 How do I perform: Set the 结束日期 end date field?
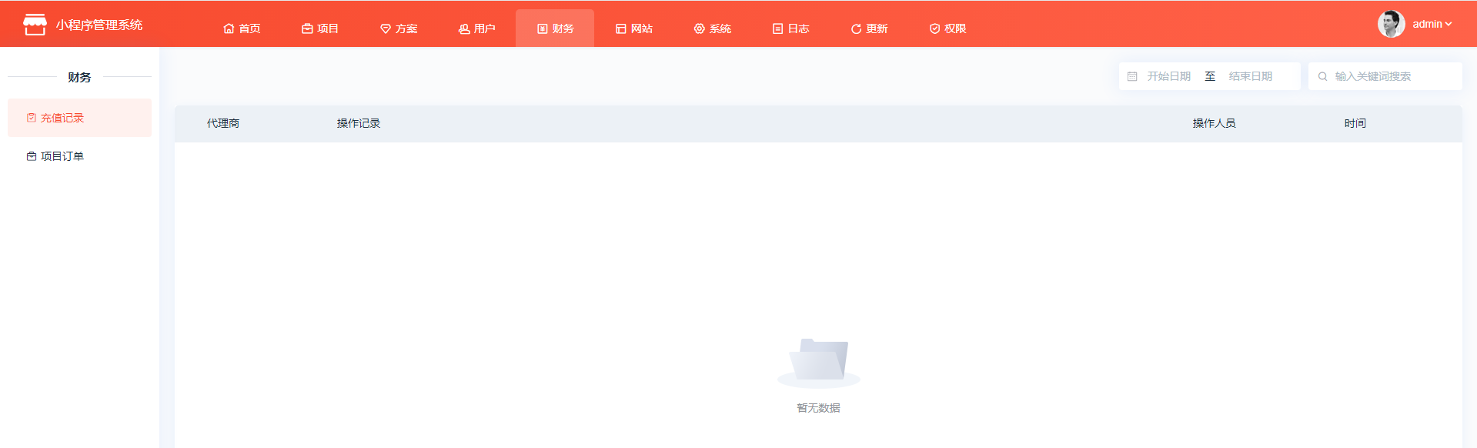1251,76
